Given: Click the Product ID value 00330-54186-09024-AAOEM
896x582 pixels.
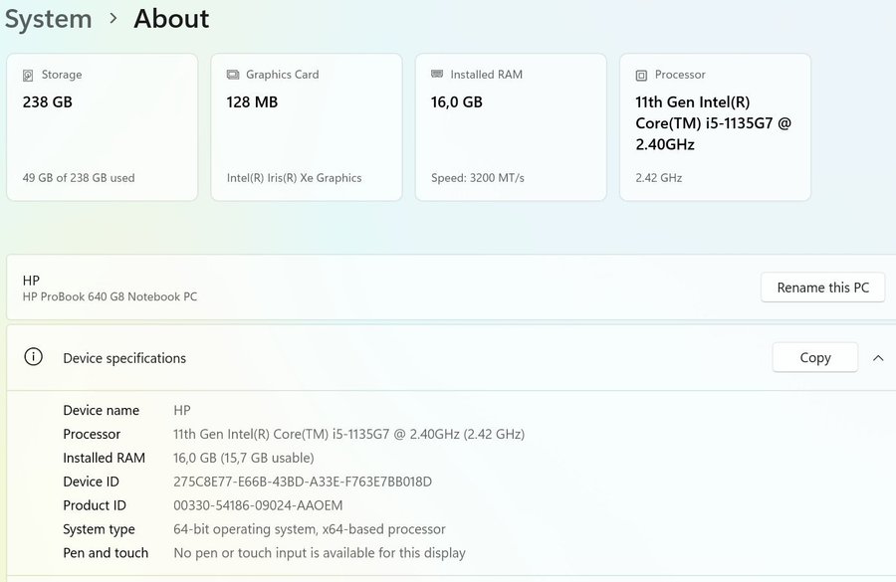Looking at the screenshot, I should click(258, 505).
